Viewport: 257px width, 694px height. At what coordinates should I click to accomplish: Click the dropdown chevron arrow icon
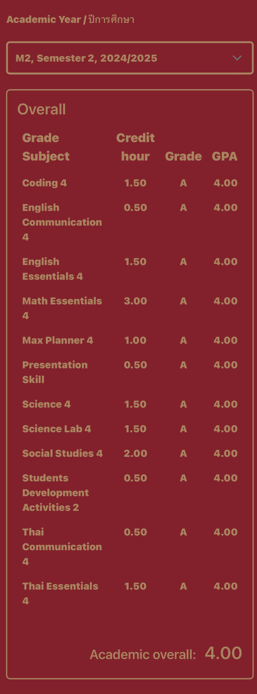(237, 58)
